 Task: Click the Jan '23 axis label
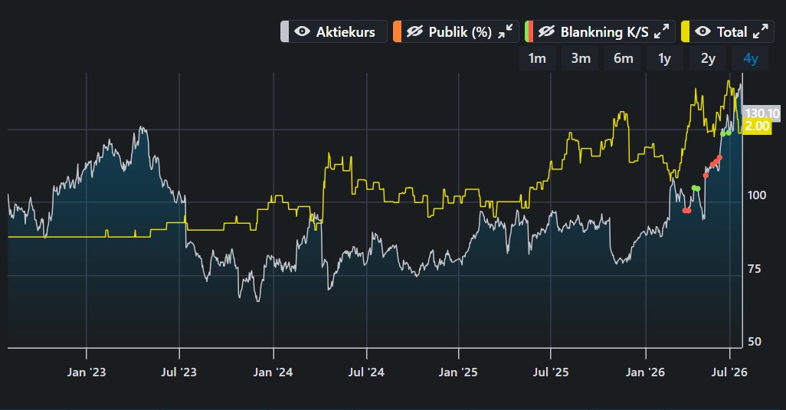[87, 372]
